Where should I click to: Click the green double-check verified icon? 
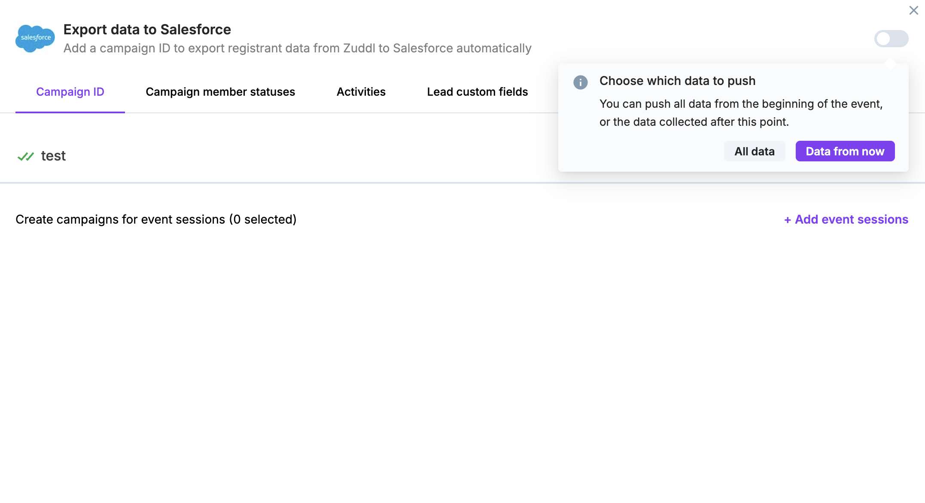(25, 156)
